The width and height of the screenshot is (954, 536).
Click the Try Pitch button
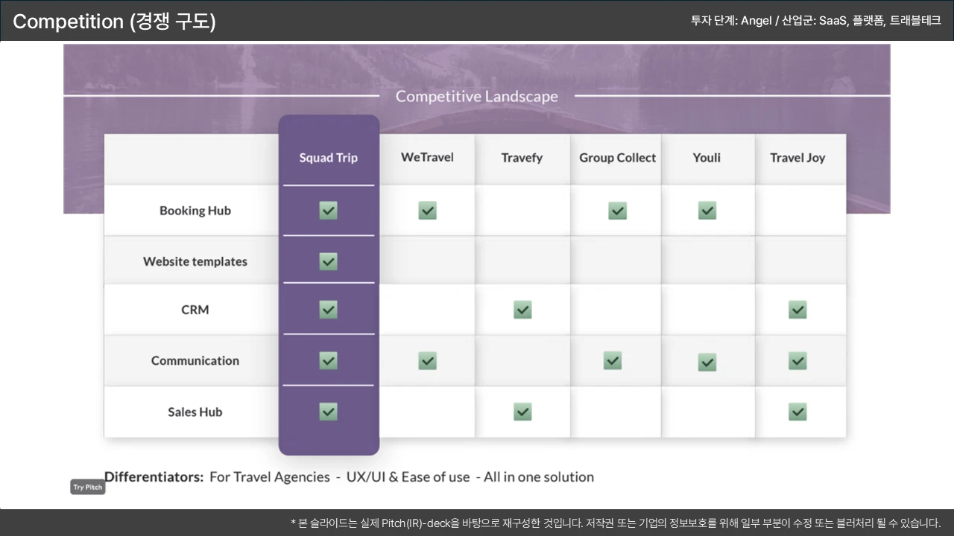point(87,488)
